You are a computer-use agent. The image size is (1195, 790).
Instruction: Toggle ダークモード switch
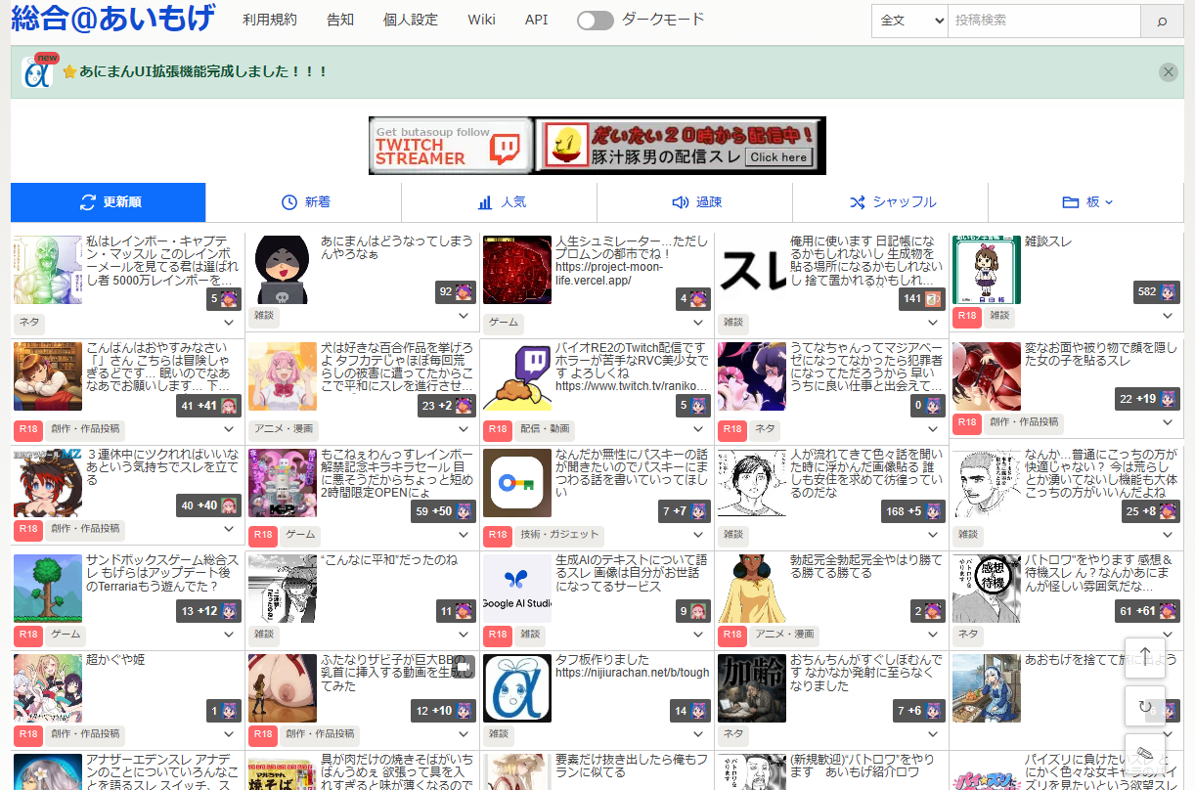click(595, 21)
